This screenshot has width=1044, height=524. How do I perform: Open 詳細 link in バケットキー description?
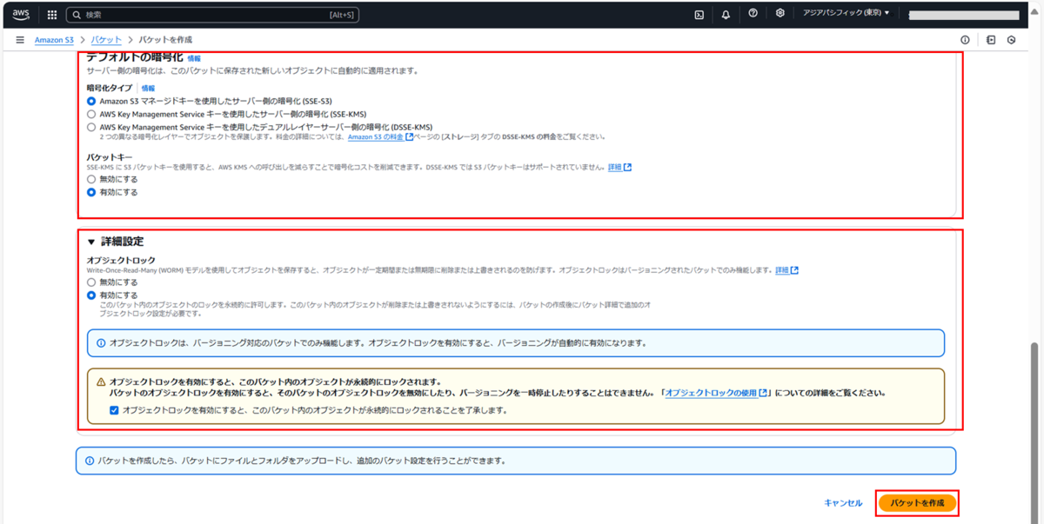tap(619, 167)
